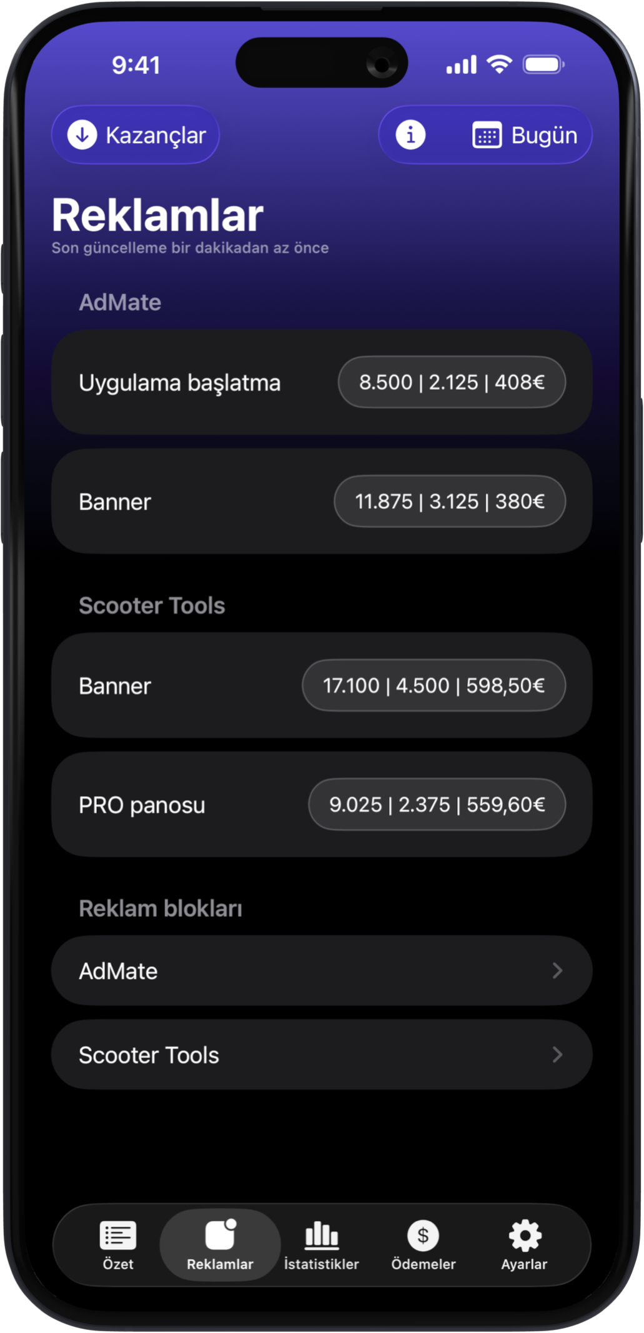Expand the Scooter Tools ad blocks chevron
Viewport: 644px width, 1333px height.
point(557,1055)
